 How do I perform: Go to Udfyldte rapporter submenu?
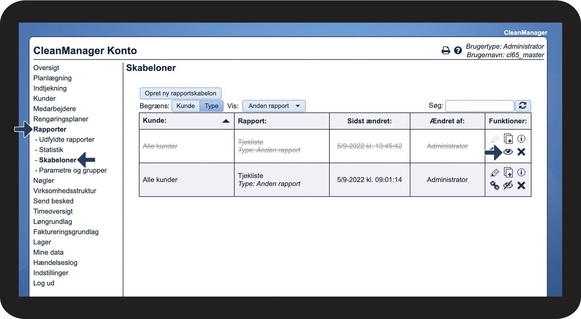67,139
